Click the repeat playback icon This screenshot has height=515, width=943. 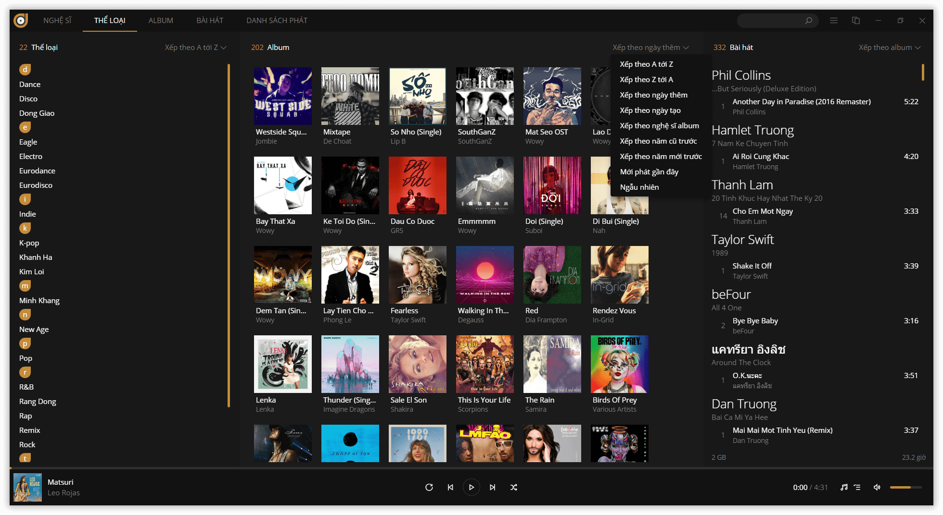[x=429, y=487]
